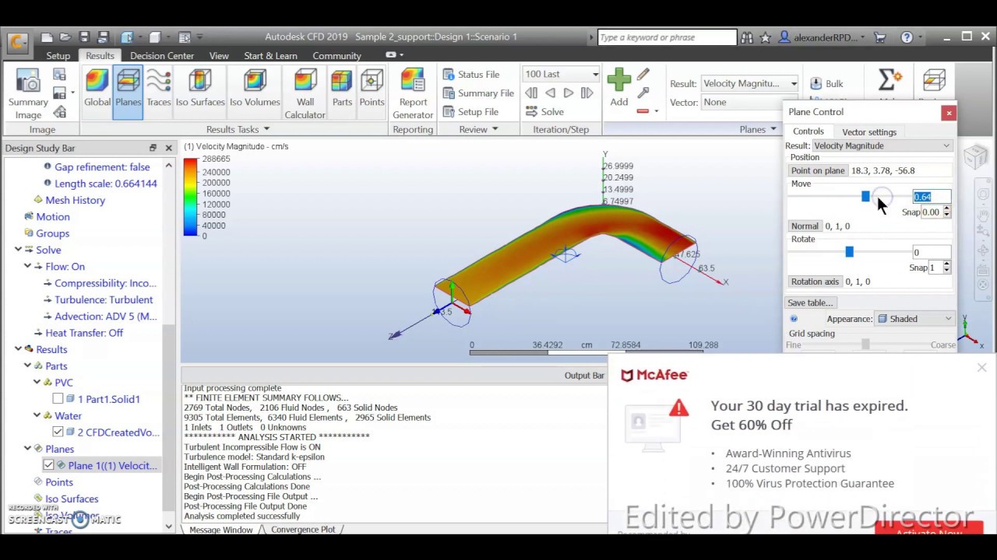Image resolution: width=997 pixels, height=560 pixels.
Task: Open the Appearance Shaded dropdown
Action: coord(915,318)
